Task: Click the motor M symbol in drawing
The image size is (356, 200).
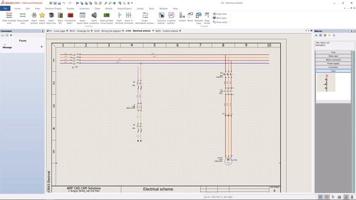Action: [x=228, y=161]
